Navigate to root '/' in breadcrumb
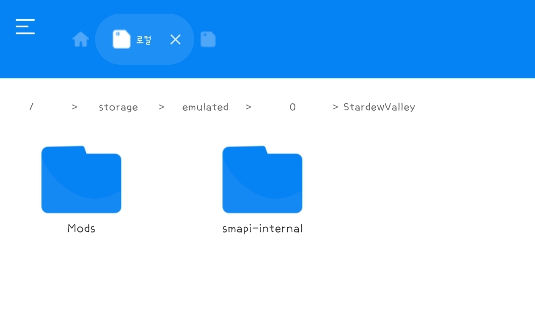The height and width of the screenshot is (330, 535). [x=31, y=107]
